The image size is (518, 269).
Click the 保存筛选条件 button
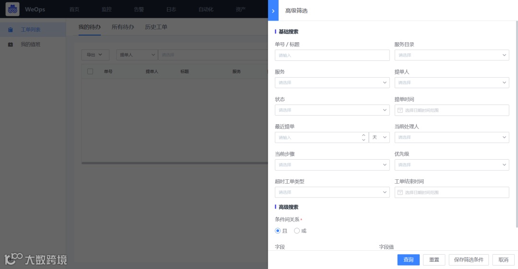coord(469,260)
